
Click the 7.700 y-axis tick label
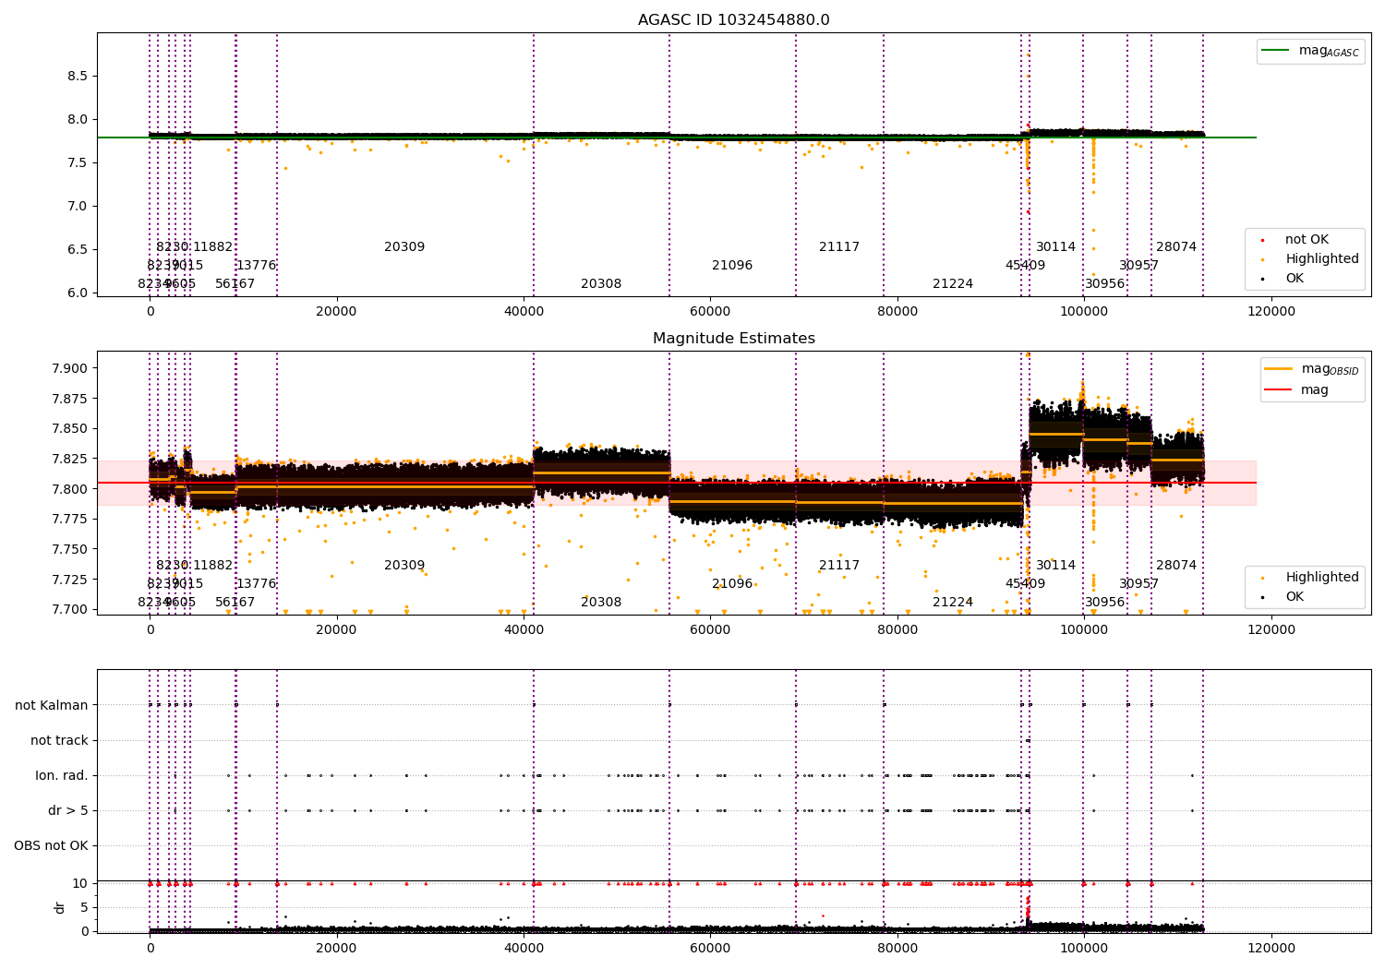[x=68, y=610]
